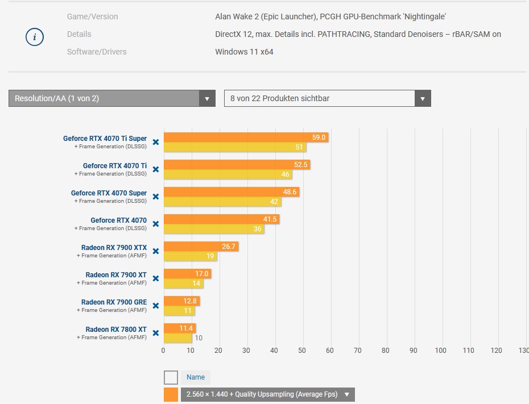Click the orange 26.7 bar
The height and width of the screenshot is (404, 529).
(201, 246)
